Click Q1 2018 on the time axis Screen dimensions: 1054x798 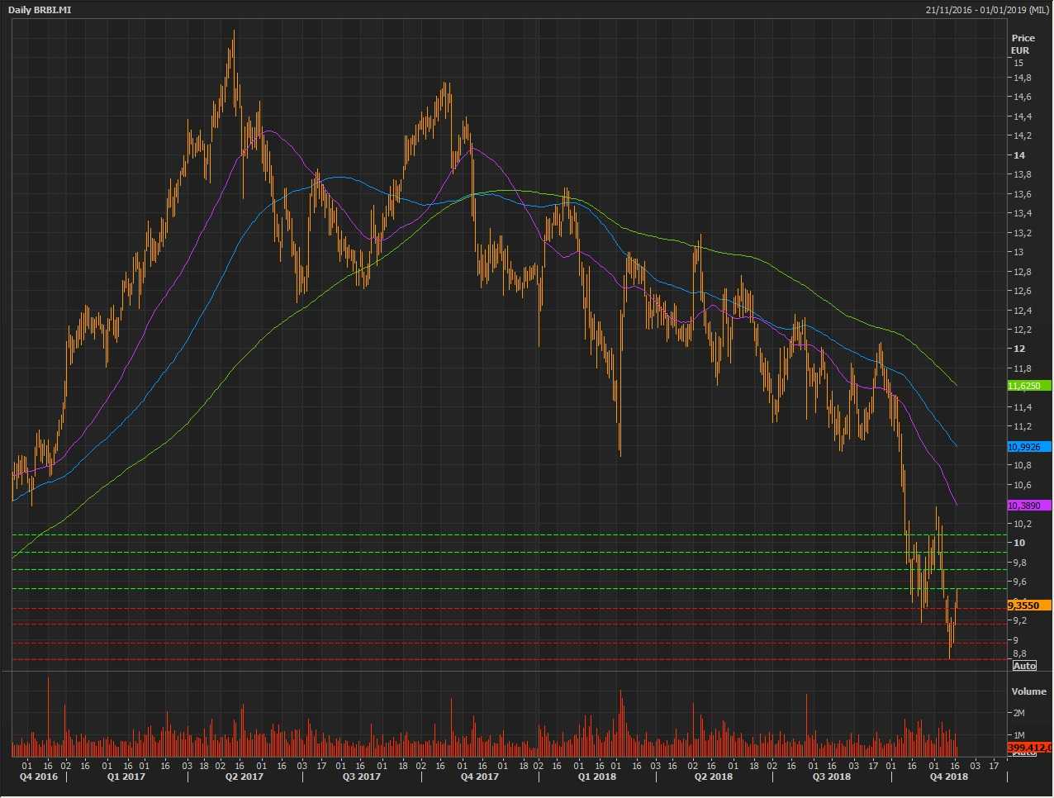click(596, 777)
